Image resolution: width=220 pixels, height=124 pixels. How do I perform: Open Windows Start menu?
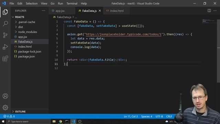click(x=3, y=122)
